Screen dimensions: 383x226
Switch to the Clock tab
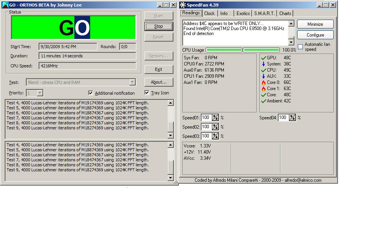[x=209, y=13]
